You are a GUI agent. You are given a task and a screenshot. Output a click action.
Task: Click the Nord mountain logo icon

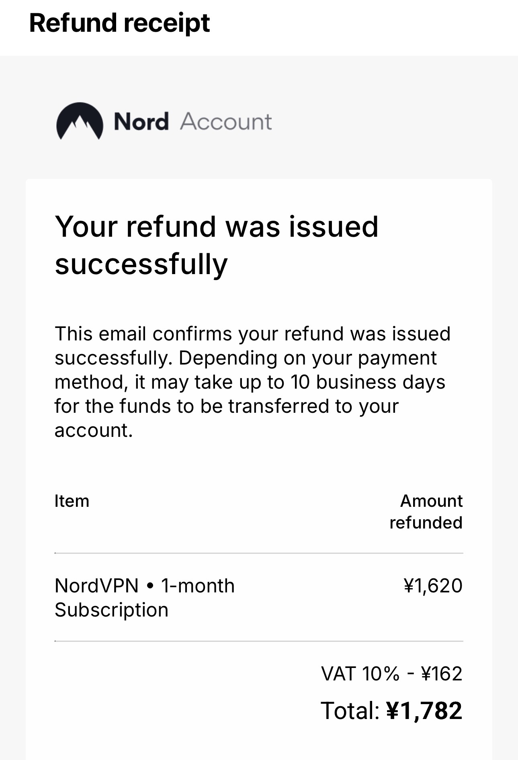(80, 121)
